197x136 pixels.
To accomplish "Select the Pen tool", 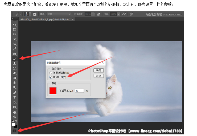I will (x=15, y=93).
